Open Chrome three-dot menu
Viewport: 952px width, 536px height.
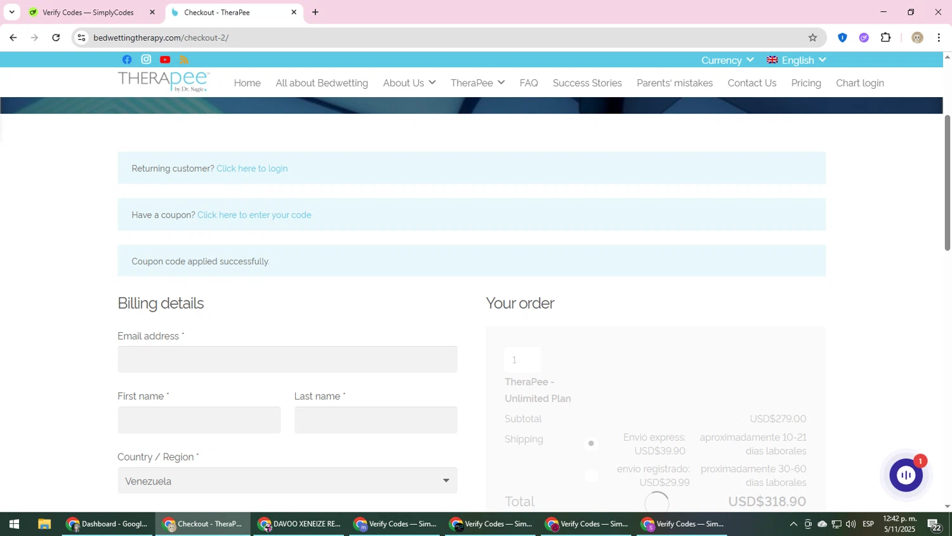(x=939, y=37)
